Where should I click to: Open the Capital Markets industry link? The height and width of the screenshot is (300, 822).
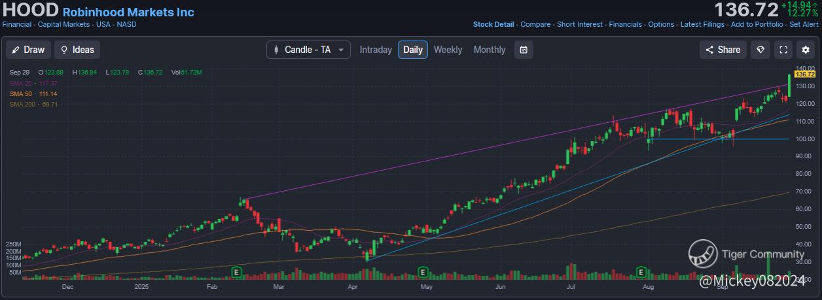(63, 25)
